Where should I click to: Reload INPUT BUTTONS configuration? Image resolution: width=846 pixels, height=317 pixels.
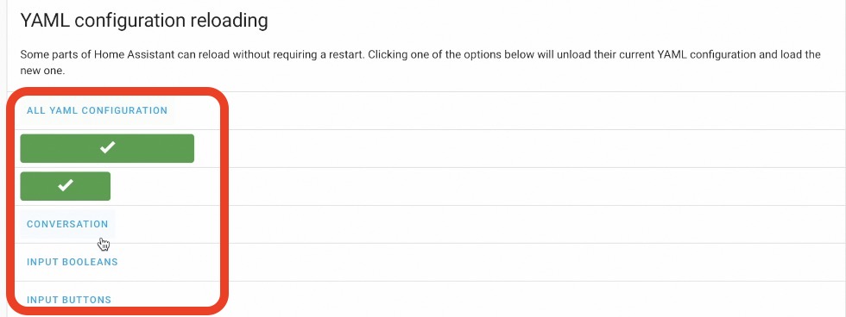69,300
